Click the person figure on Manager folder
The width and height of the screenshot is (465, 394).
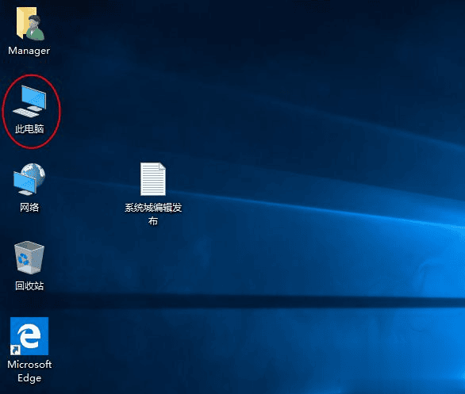tap(35, 29)
